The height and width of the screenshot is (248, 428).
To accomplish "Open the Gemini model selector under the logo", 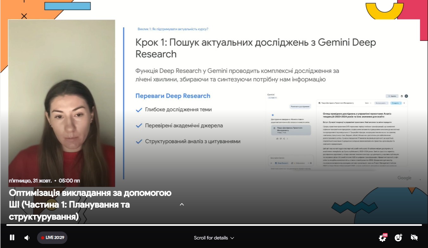I will (272, 98).
